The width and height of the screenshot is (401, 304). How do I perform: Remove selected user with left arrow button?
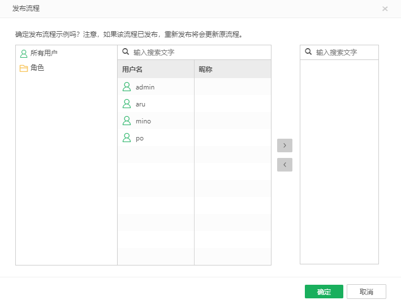(284, 165)
